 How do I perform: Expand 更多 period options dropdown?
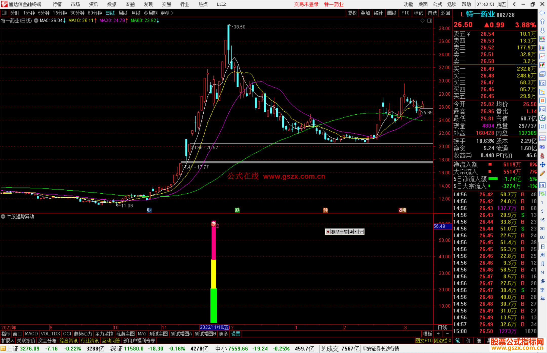[167, 13]
